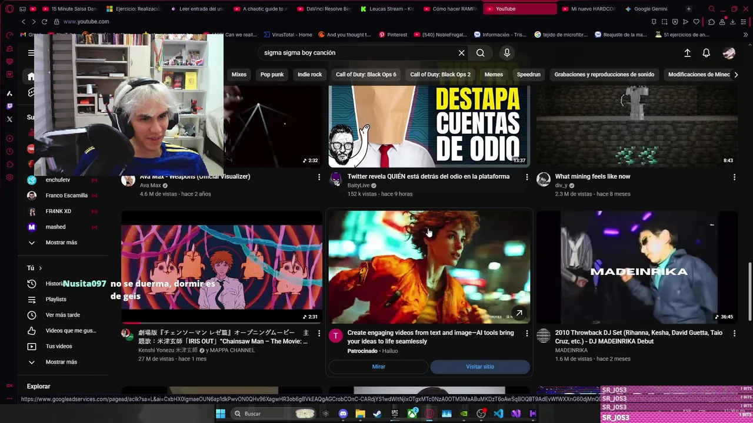Expand Mostrar más below Tus videos
753x423 pixels.
click(x=61, y=362)
